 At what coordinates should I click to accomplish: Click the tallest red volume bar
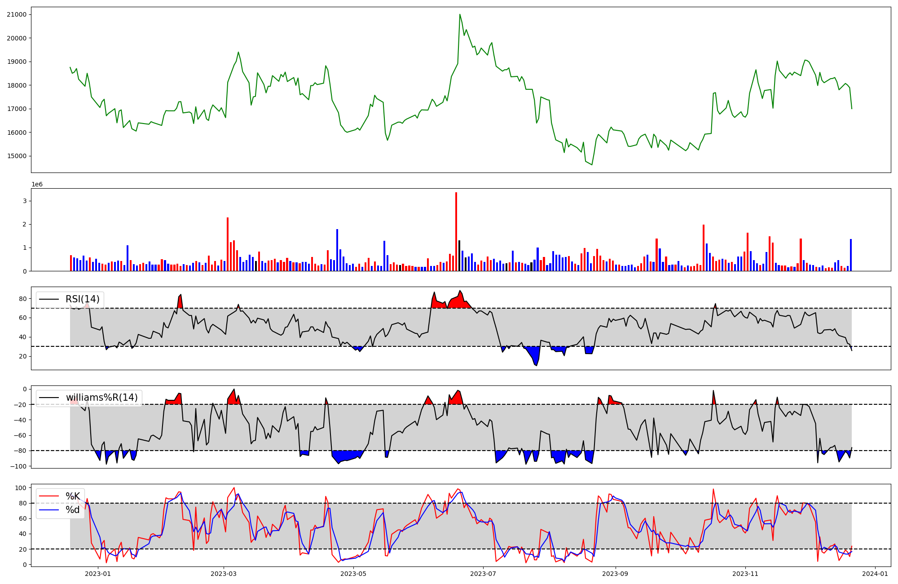(x=456, y=231)
